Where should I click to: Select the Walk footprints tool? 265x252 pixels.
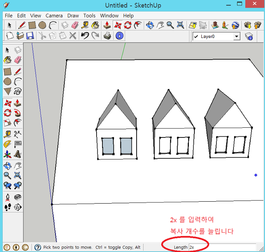[x=8, y=207]
